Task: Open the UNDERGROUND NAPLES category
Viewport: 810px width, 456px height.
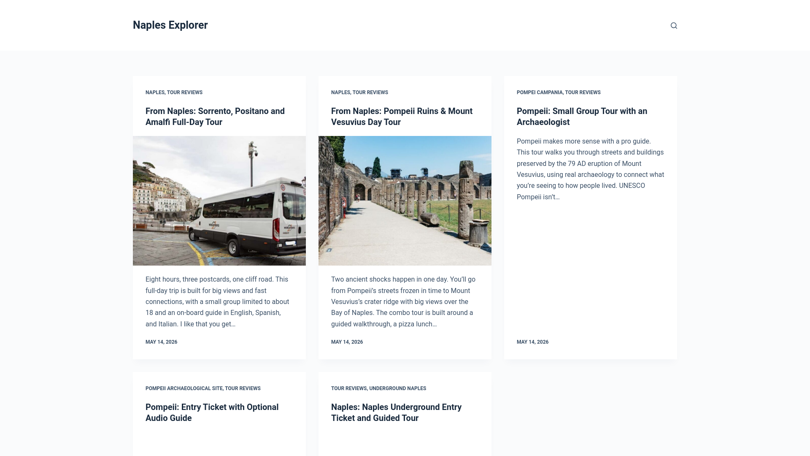Action: [398, 388]
